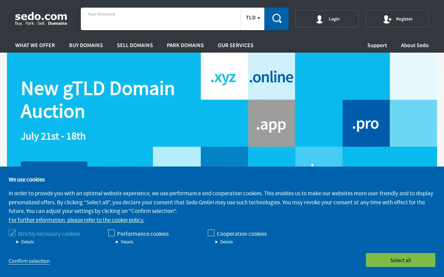Open the SELL DOMAINS menu

135,45
